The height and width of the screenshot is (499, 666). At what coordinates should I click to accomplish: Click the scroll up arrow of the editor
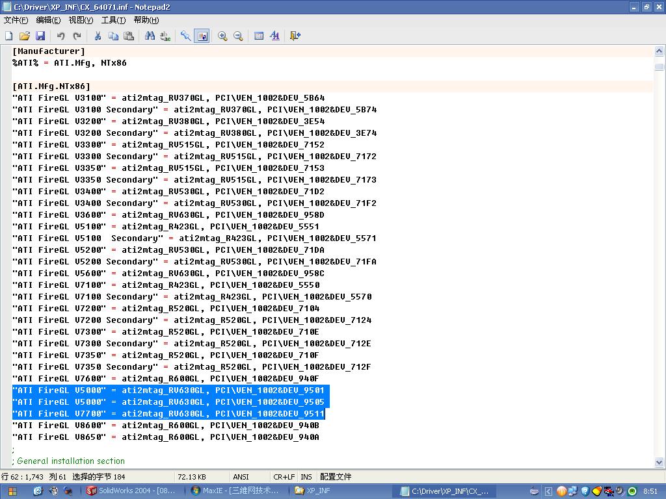pyautogui.click(x=659, y=51)
